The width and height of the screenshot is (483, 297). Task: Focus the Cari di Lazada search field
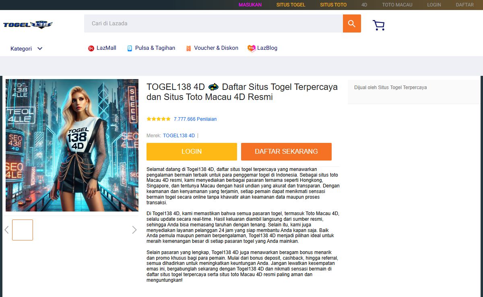click(213, 24)
